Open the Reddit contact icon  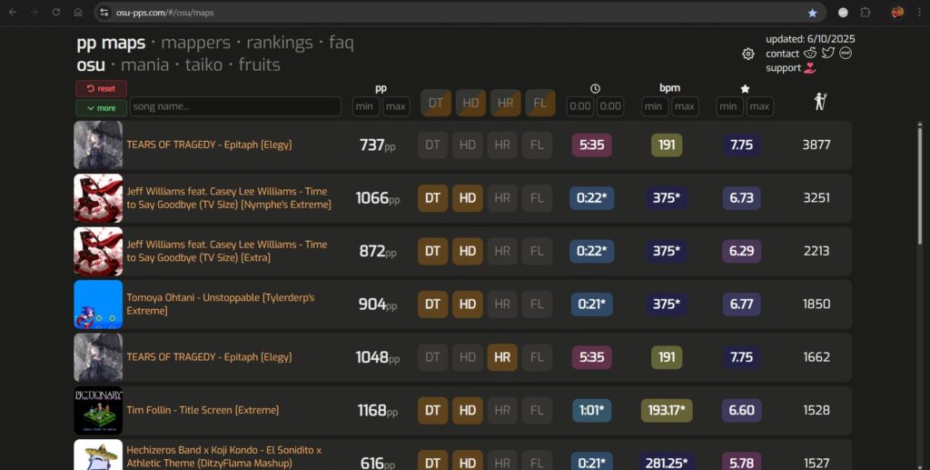(x=809, y=53)
